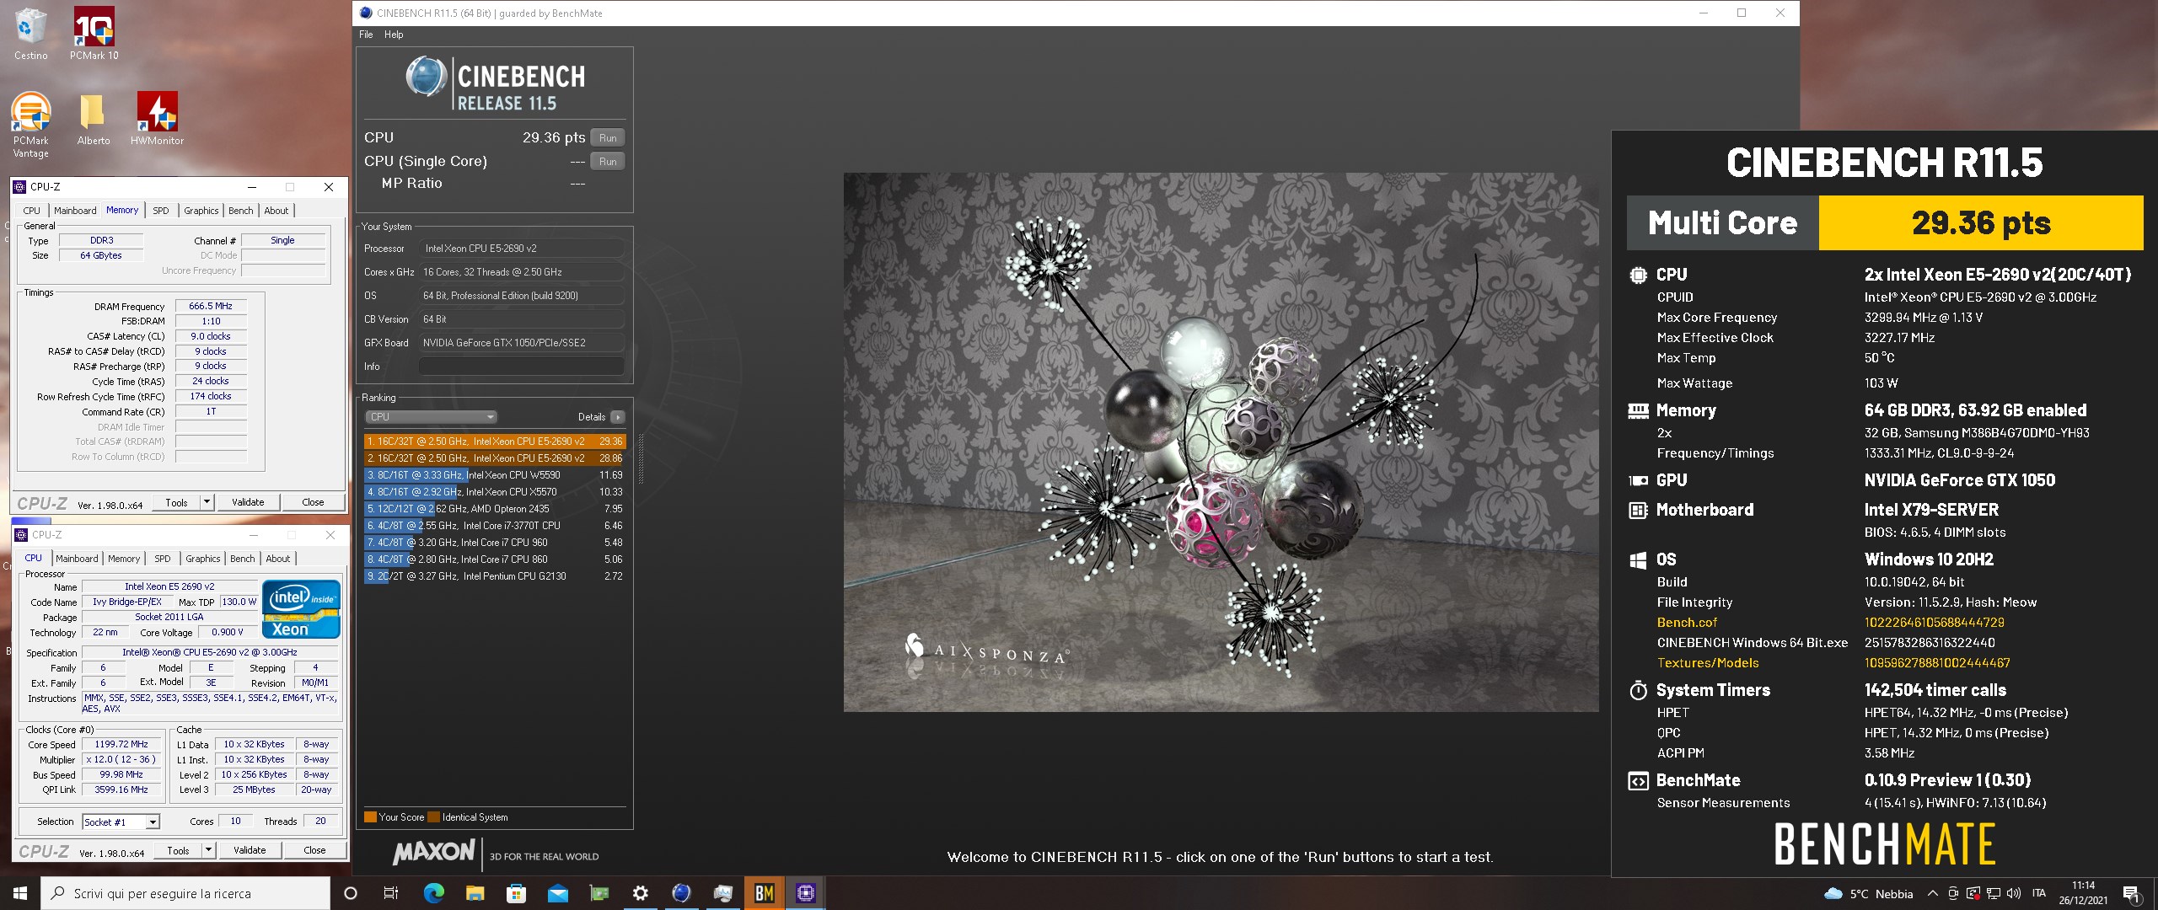Open Tools dropdown arrow in Memory CPU-Z window

[x=207, y=502]
